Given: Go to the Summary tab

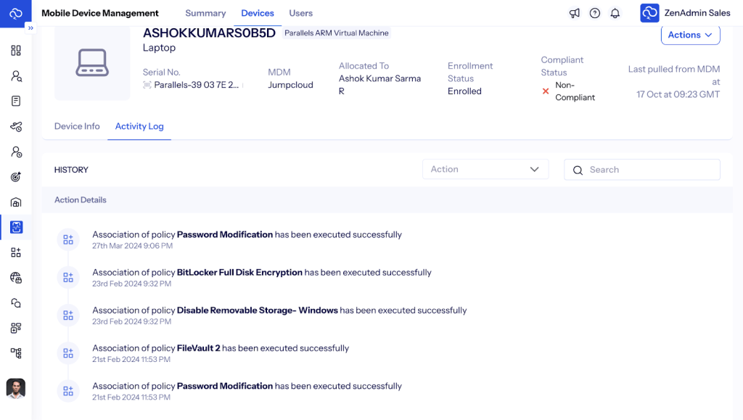Looking at the screenshot, I should tap(205, 13).
